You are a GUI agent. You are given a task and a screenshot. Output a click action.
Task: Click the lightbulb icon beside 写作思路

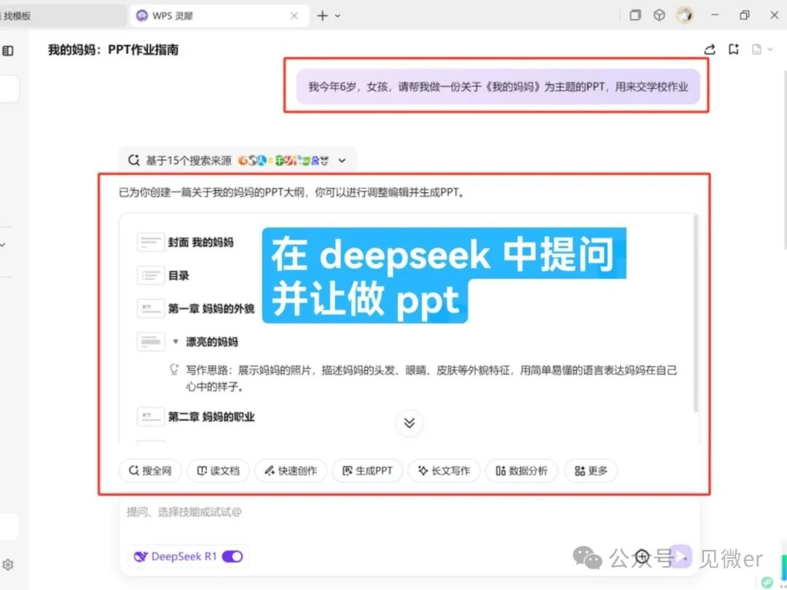coord(174,370)
